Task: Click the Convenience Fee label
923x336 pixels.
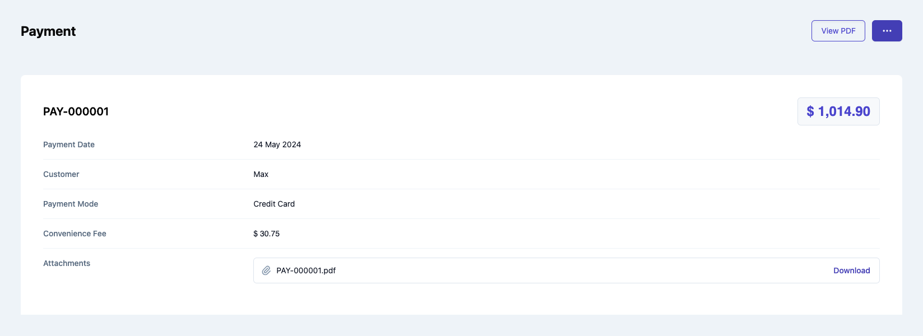Action: pos(75,234)
